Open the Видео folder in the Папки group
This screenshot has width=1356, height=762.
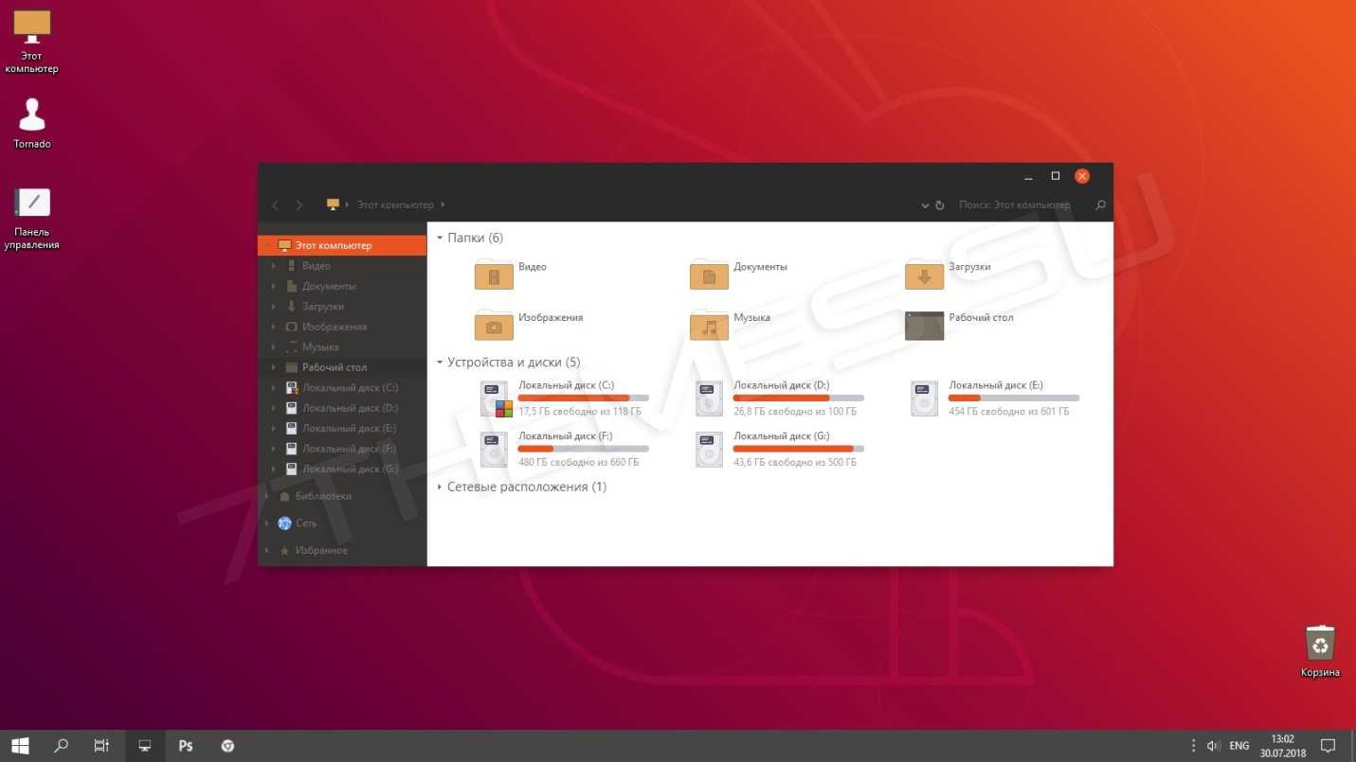point(493,275)
